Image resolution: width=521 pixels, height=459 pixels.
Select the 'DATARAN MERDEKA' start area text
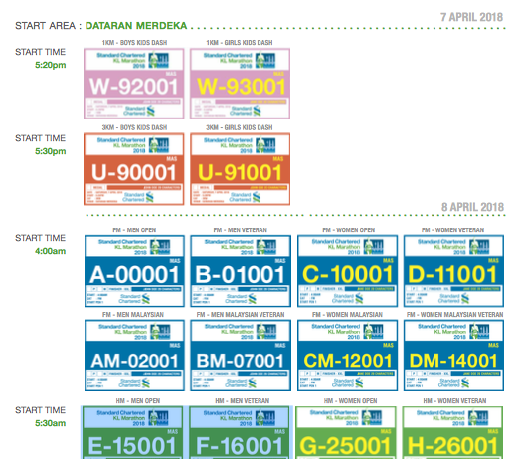tap(136, 26)
